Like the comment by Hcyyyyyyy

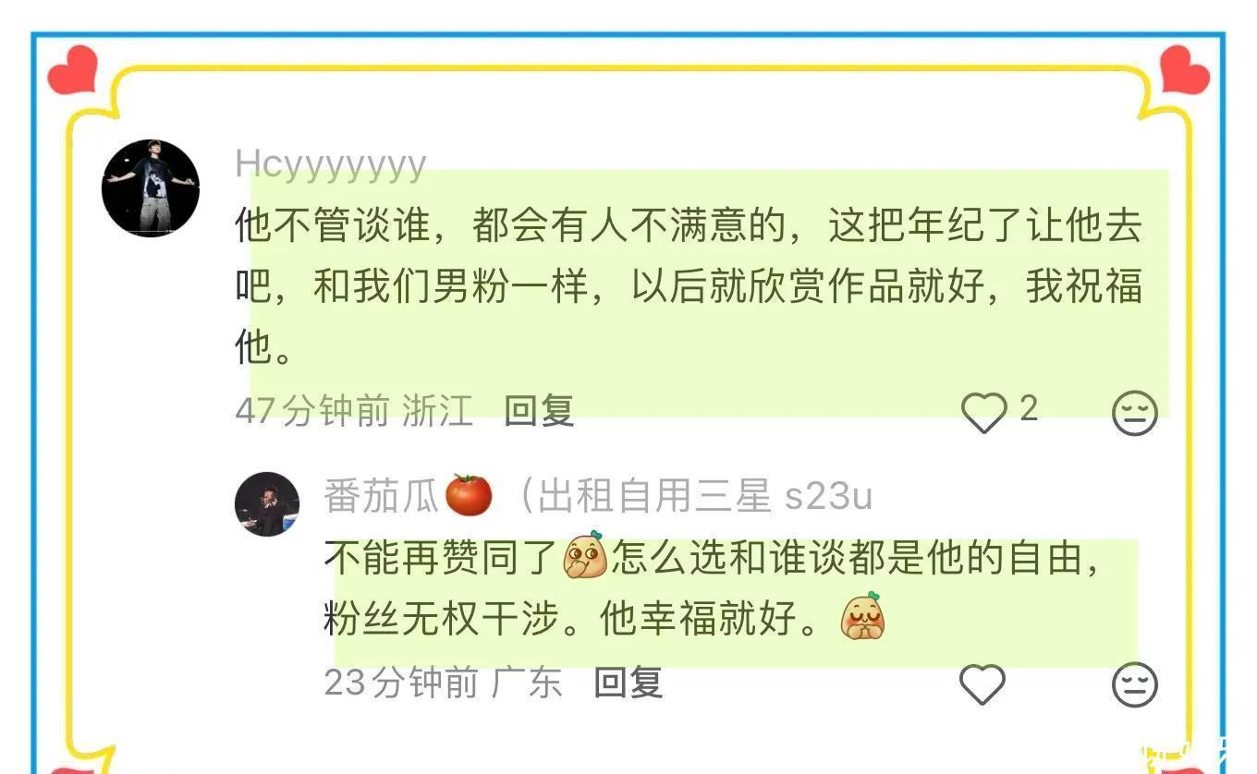point(984,412)
